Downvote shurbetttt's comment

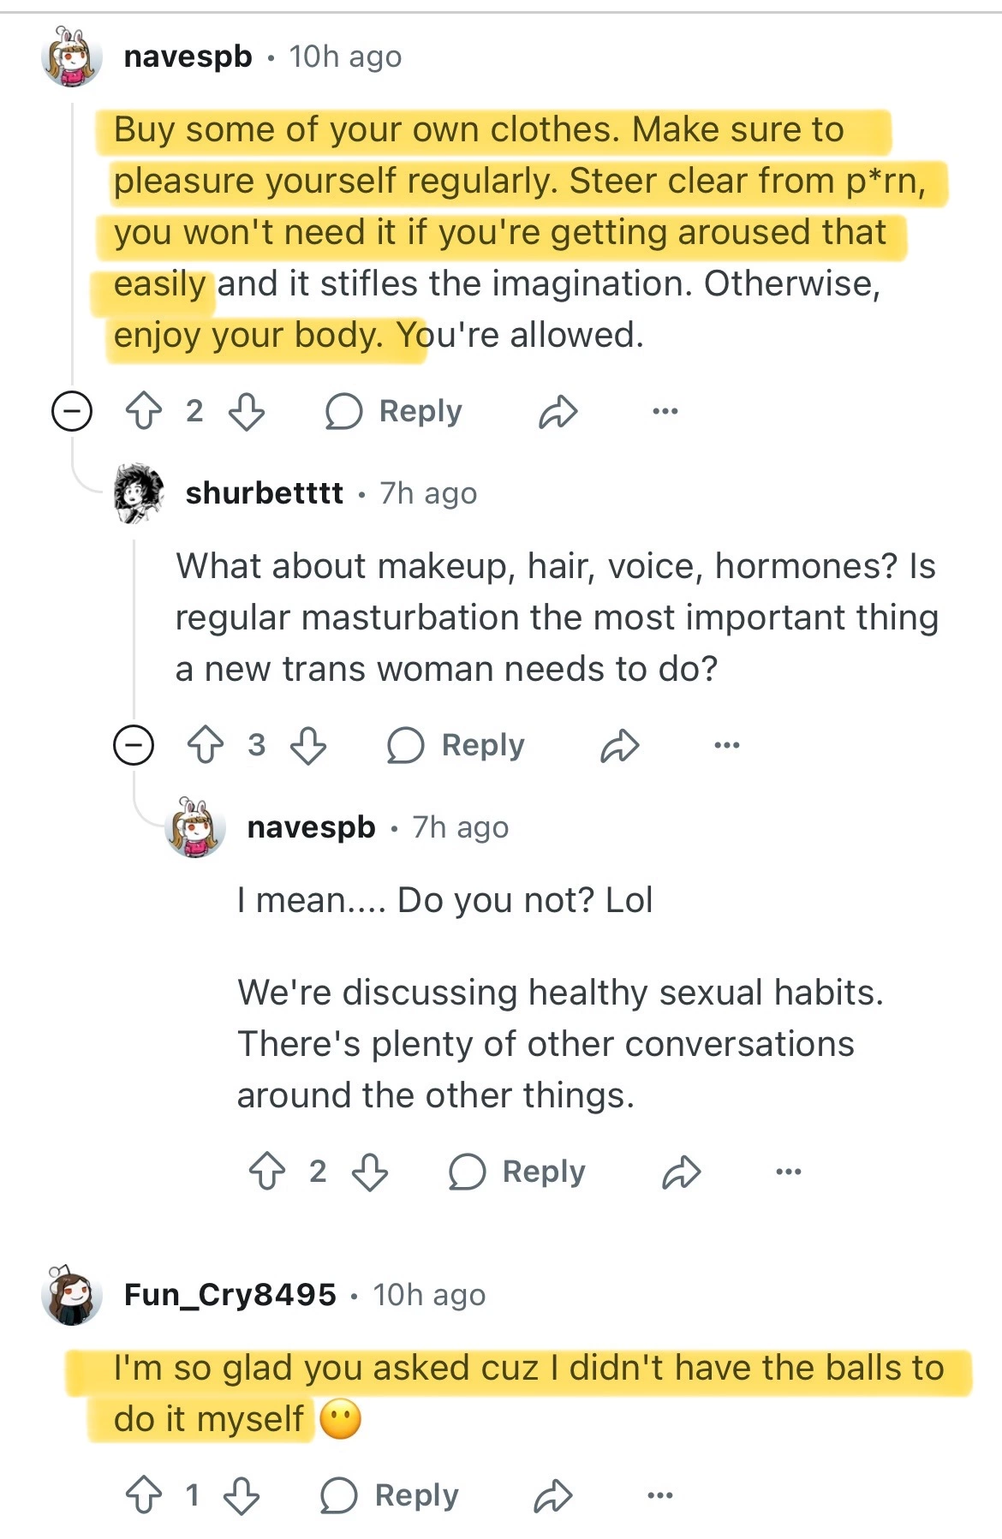click(x=308, y=745)
